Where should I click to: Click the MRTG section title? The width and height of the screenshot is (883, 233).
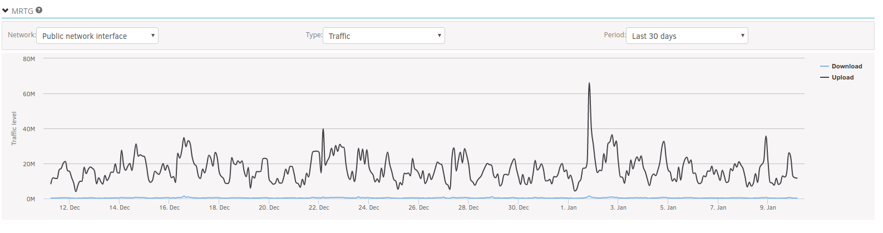pyautogui.click(x=22, y=11)
